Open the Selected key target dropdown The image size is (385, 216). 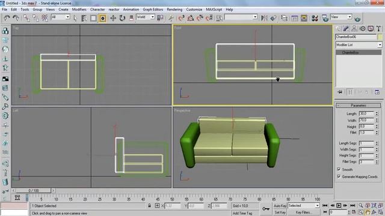(304, 205)
